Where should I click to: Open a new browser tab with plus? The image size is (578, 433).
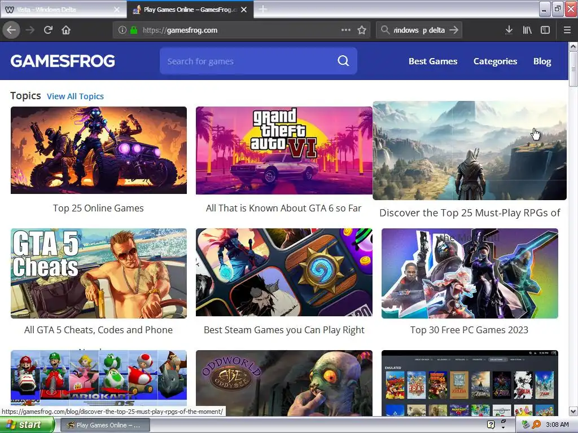263,9
